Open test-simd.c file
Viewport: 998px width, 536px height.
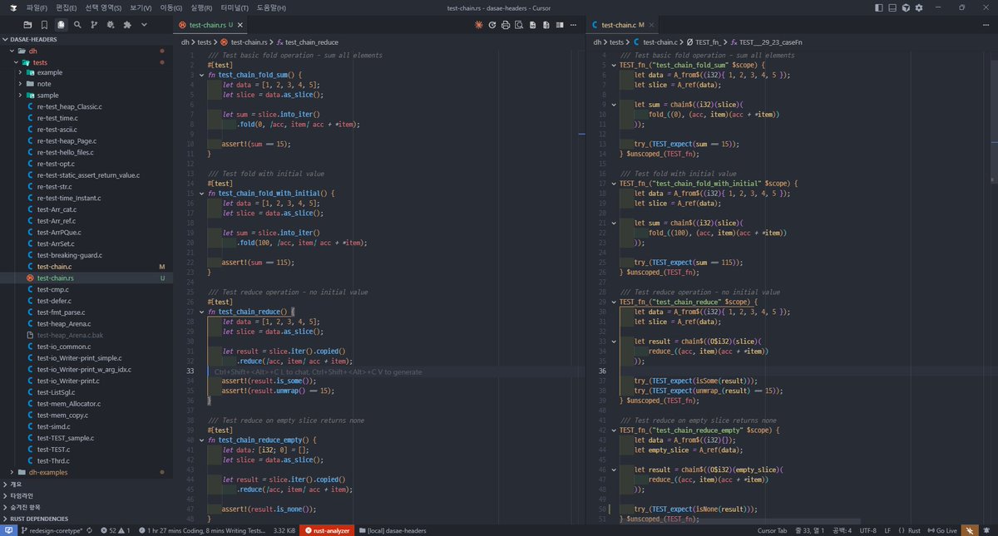86,426
